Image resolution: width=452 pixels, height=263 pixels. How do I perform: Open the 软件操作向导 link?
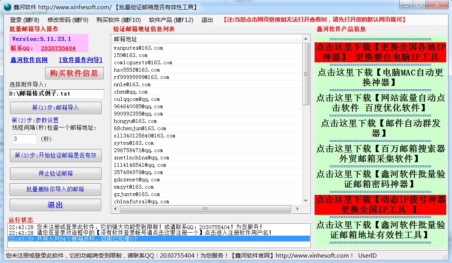(x=81, y=60)
